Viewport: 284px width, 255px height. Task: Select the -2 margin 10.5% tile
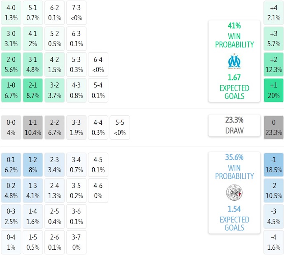[274, 190]
